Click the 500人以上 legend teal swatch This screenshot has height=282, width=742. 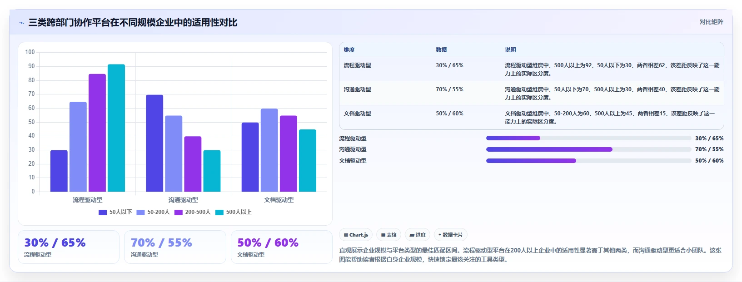coord(219,212)
